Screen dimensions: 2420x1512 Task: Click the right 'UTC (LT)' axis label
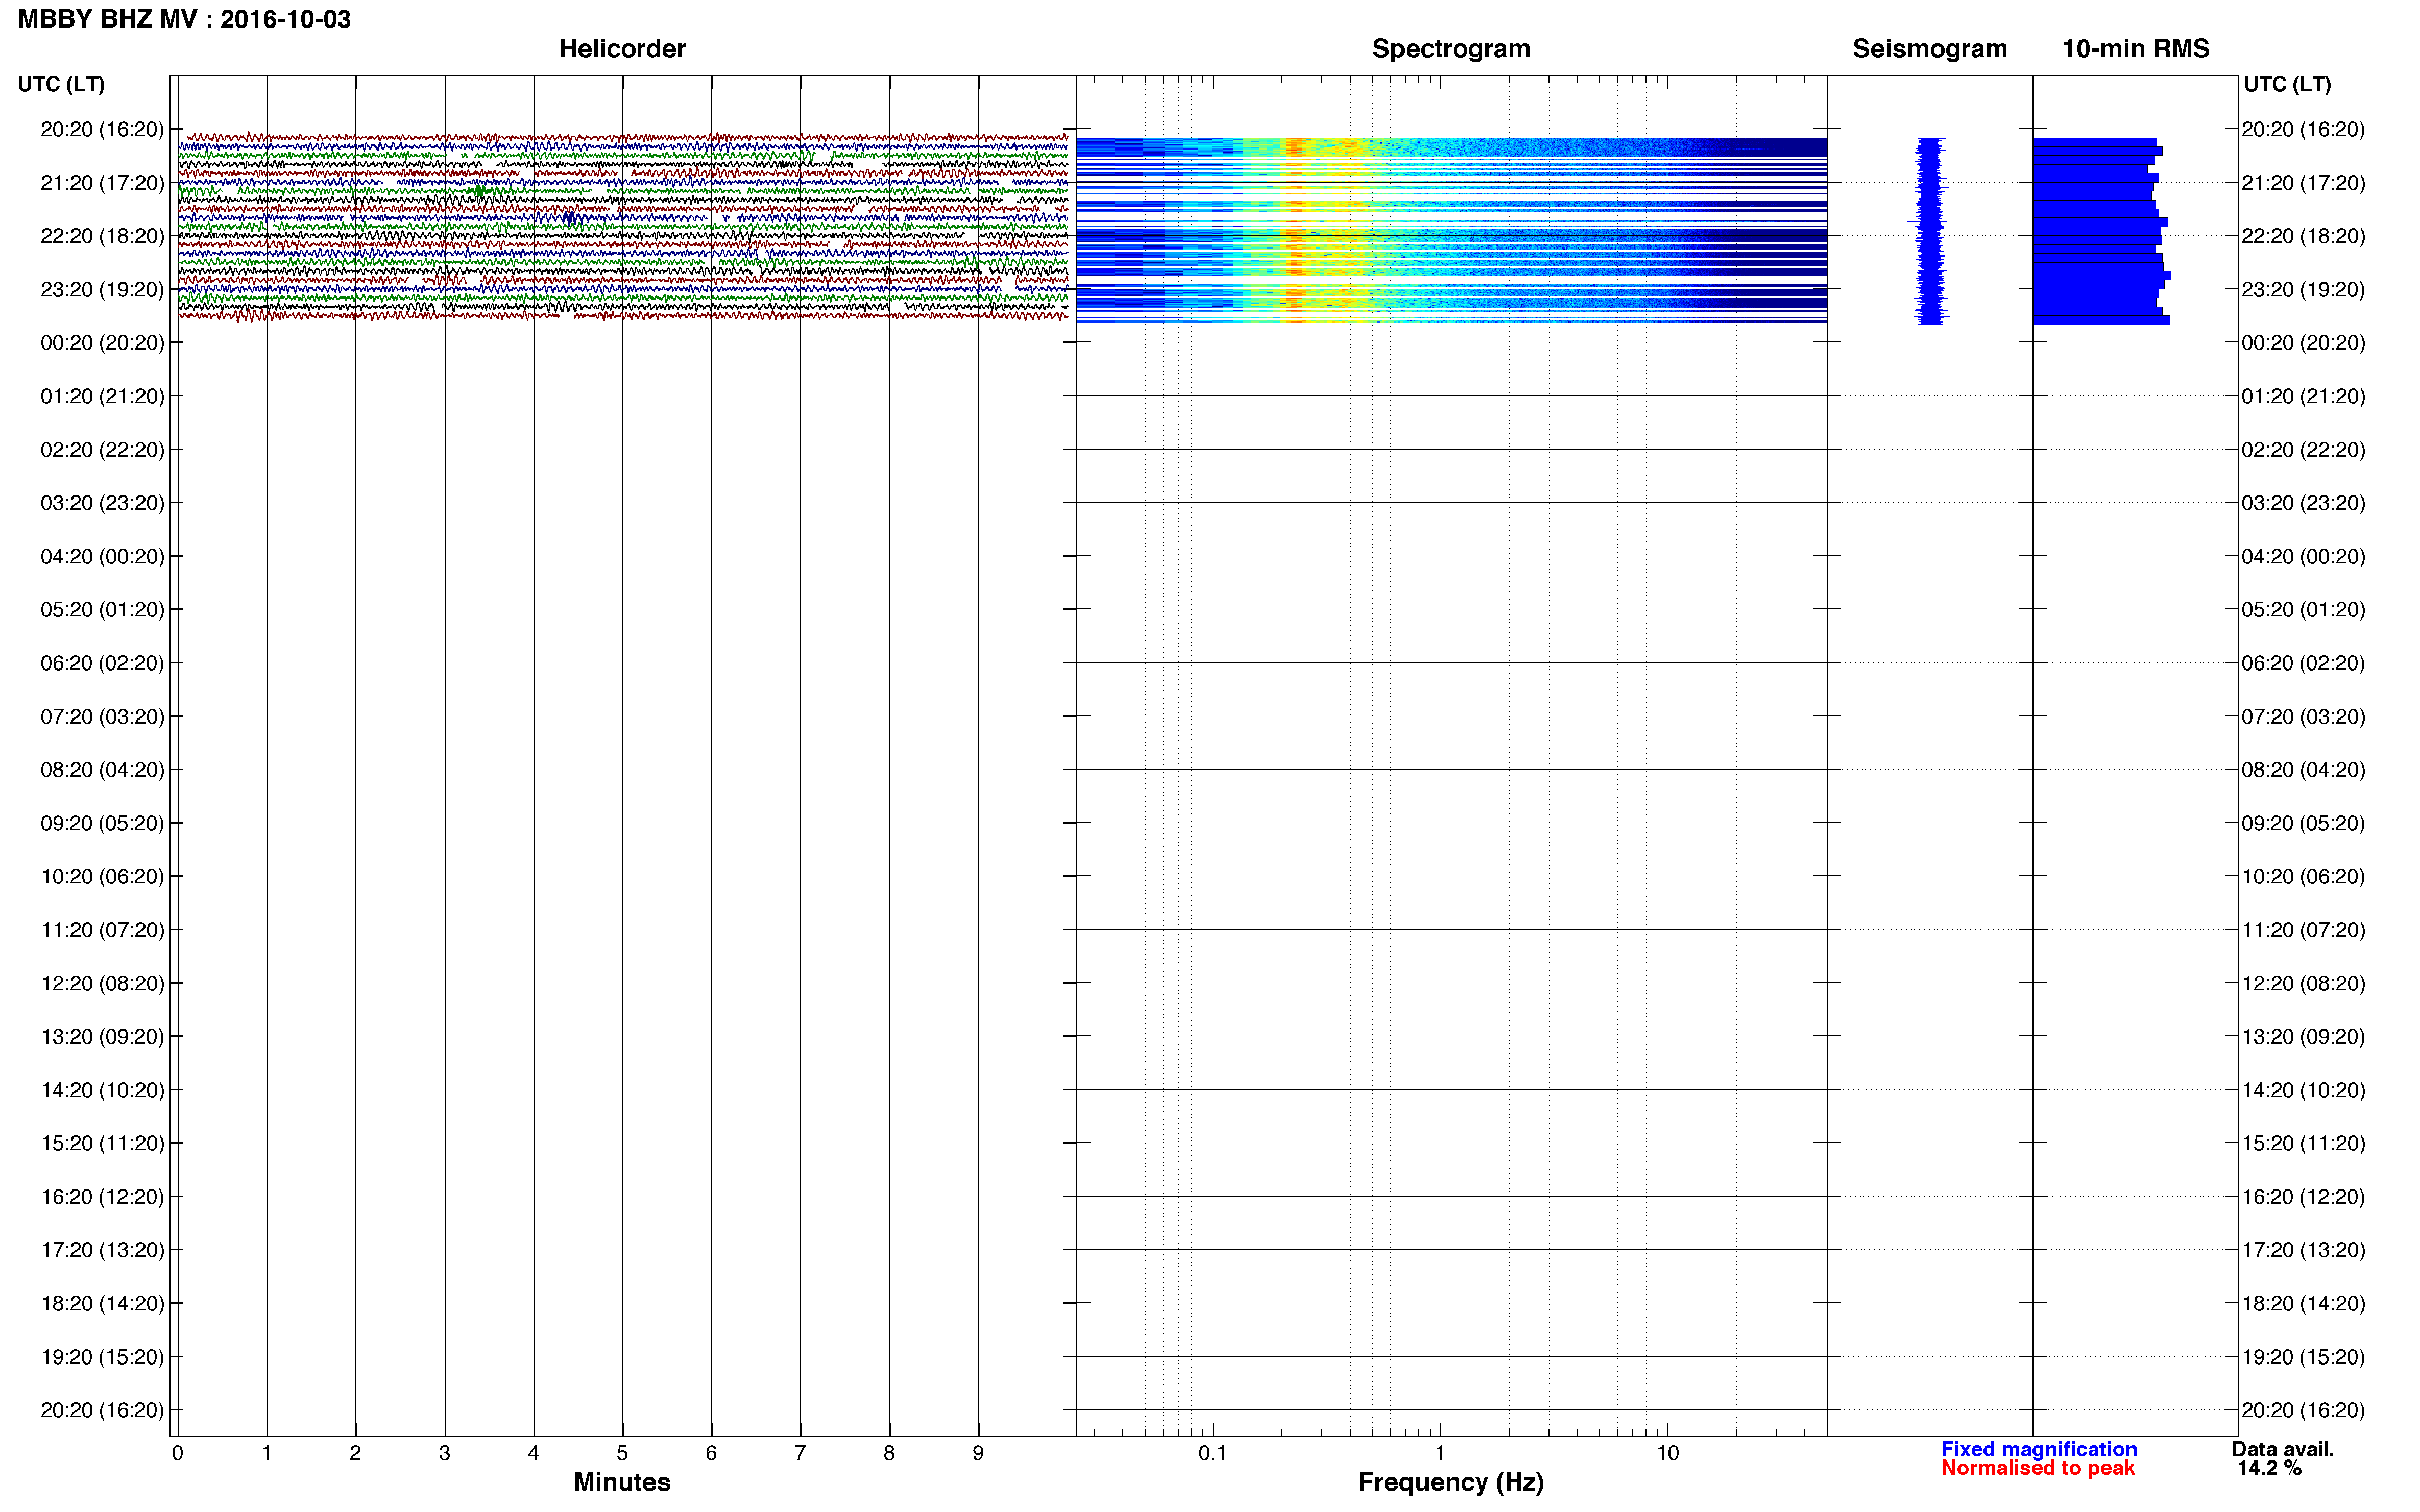pyautogui.click(x=2287, y=84)
